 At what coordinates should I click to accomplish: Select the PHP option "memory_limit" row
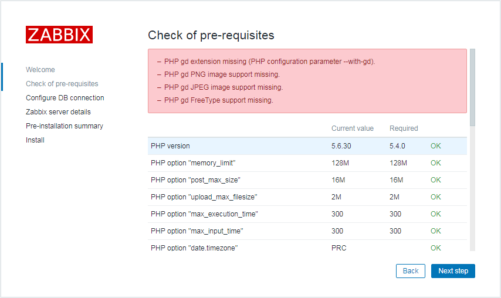(x=307, y=163)
